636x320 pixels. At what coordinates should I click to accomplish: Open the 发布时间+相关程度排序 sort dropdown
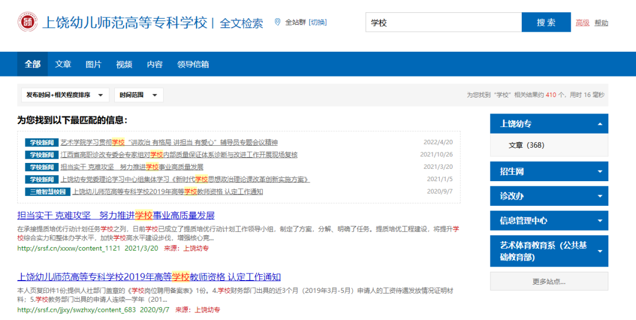pos(65,95)
